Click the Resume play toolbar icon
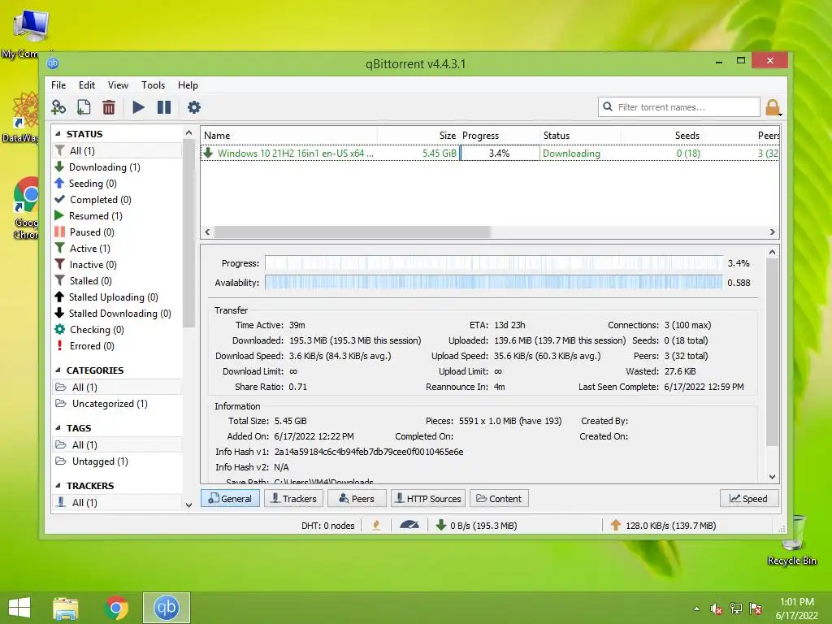Screen dimensions: 832x624 [138, 107]
